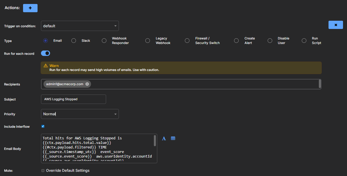The height and width of the screenshot is (176, 347).
Task: Open Trigger on condition dropdown
Action: click(x=80, y=26)
